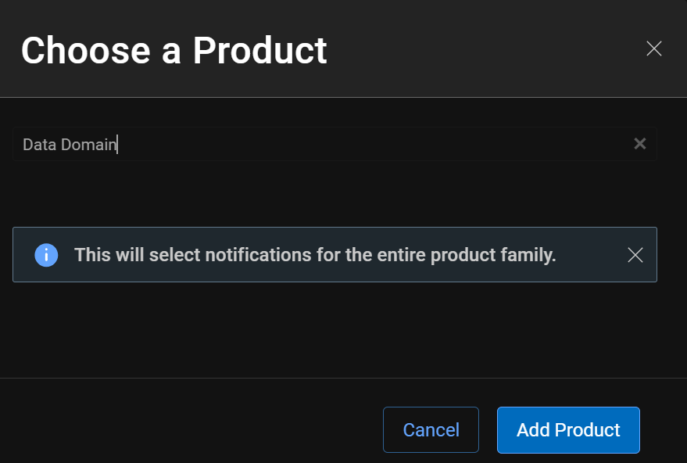The image size is (687, 463).
Task: Focus the search field containing Data Domain
Action: coord(313,143)
